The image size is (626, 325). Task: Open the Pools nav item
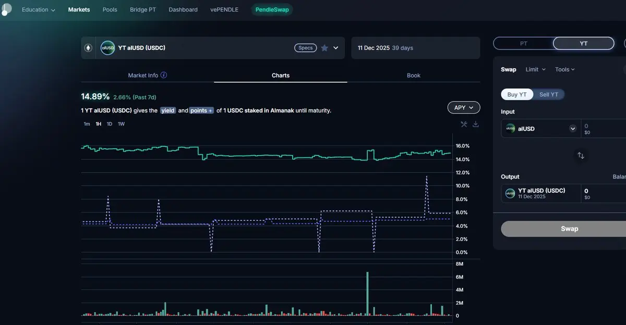click(110, 10)
